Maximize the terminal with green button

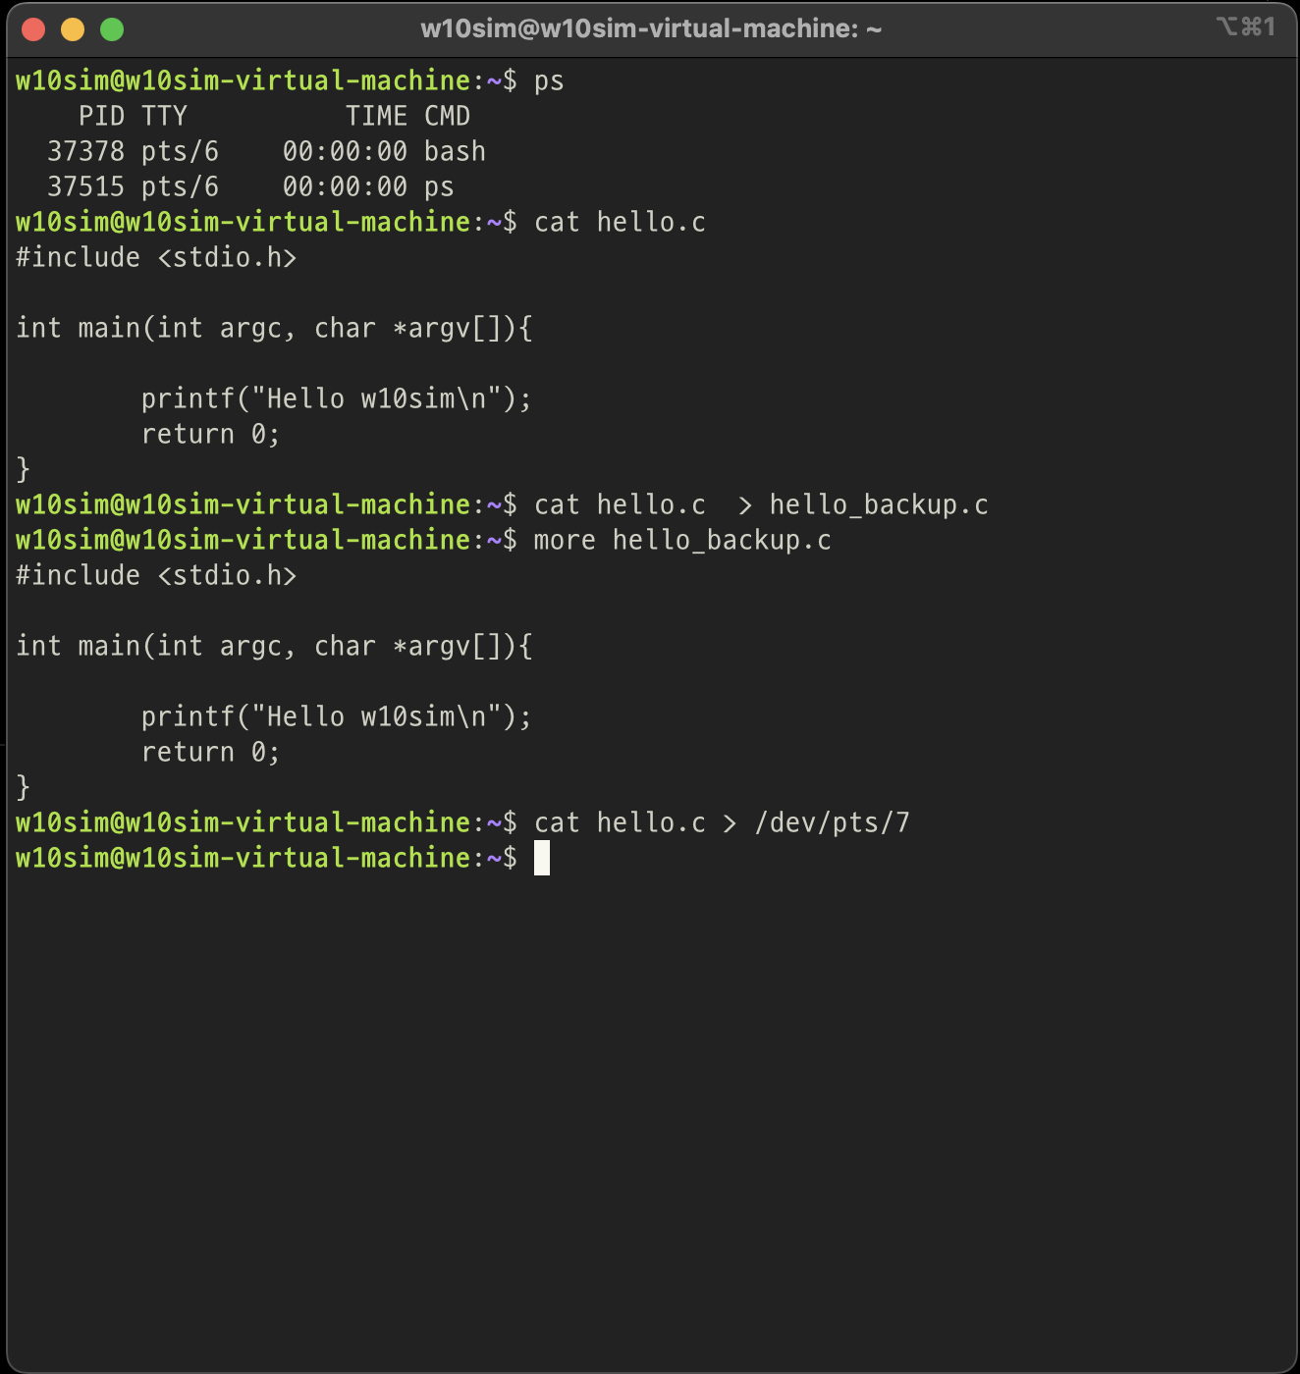tap(112, 29)
